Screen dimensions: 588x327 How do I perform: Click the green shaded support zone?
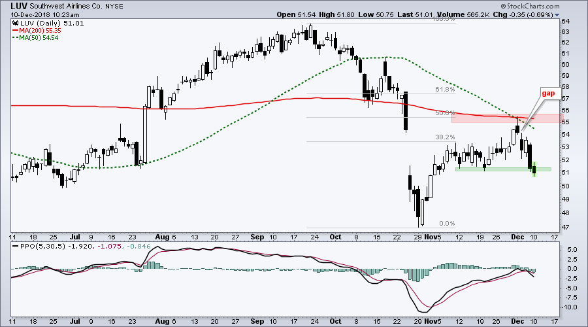tap(503, 169)
